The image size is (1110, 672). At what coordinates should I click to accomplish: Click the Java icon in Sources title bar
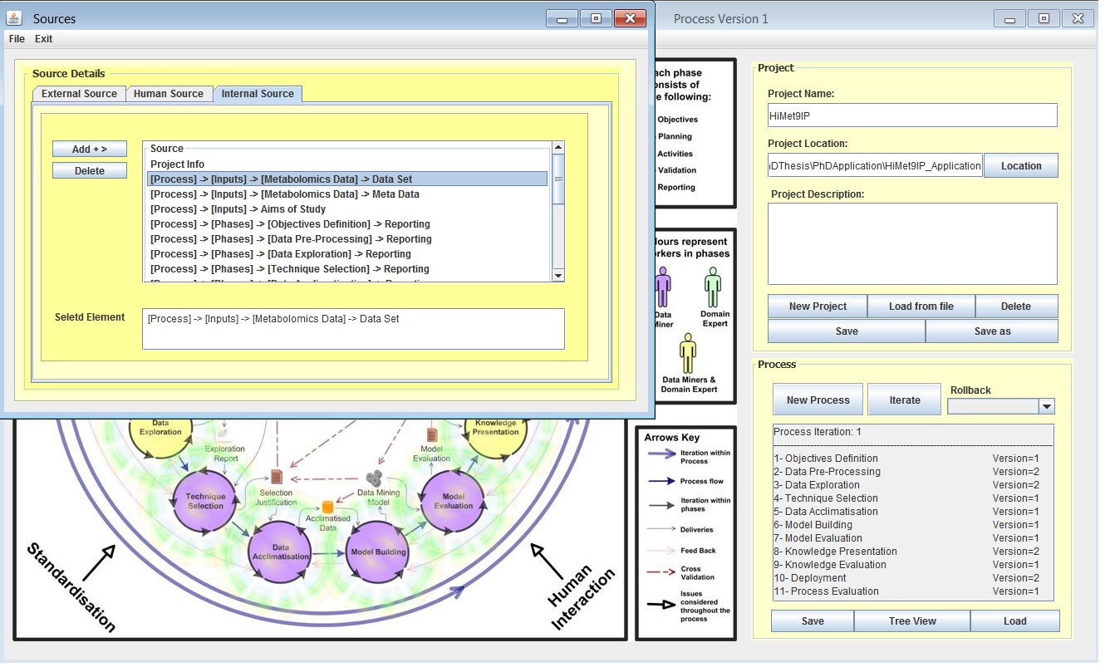click(x=15, y=18)
